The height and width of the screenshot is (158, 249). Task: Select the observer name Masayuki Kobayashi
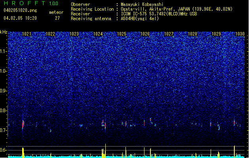(x=142, y=4)
